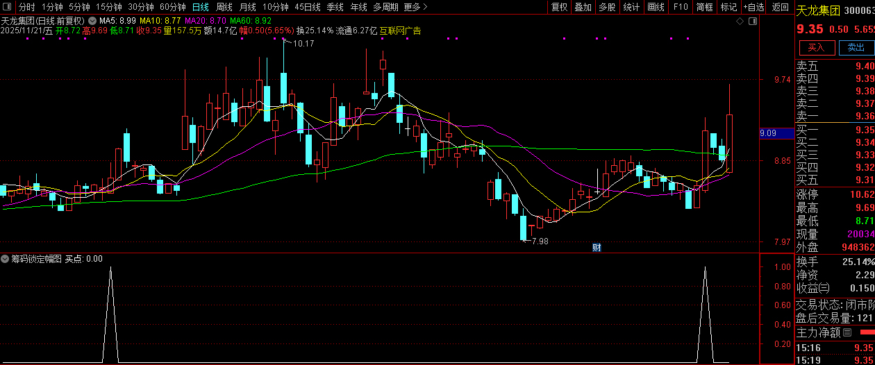Open the F10 company info

[681, 7]
